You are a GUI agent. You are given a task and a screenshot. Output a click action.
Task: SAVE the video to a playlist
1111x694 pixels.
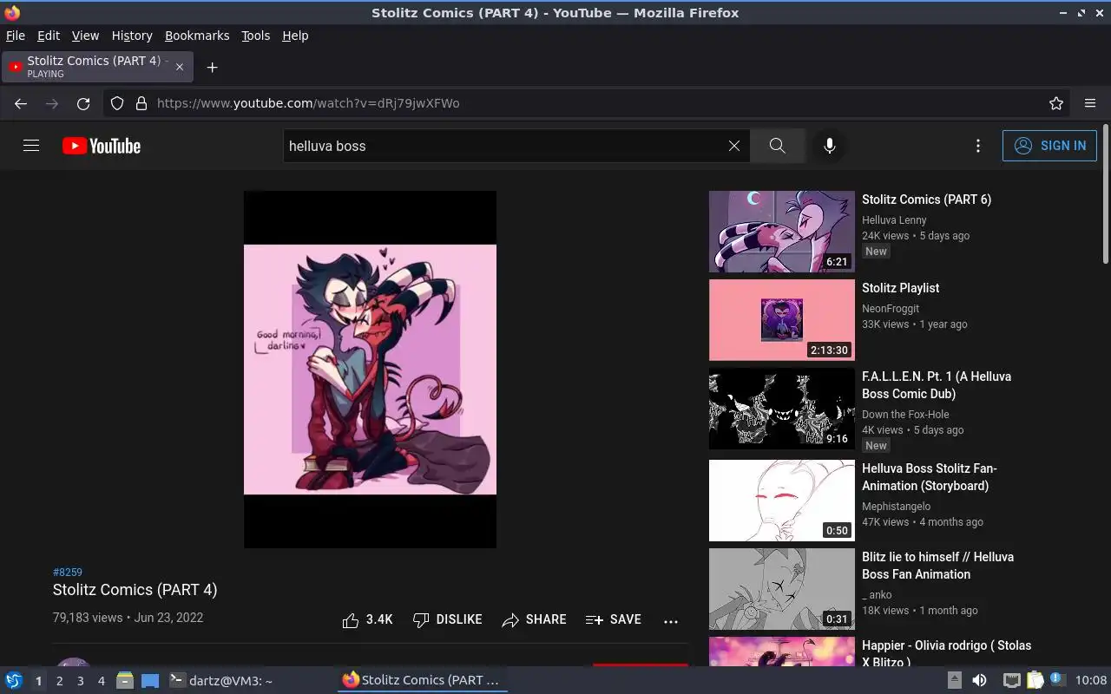614,619
